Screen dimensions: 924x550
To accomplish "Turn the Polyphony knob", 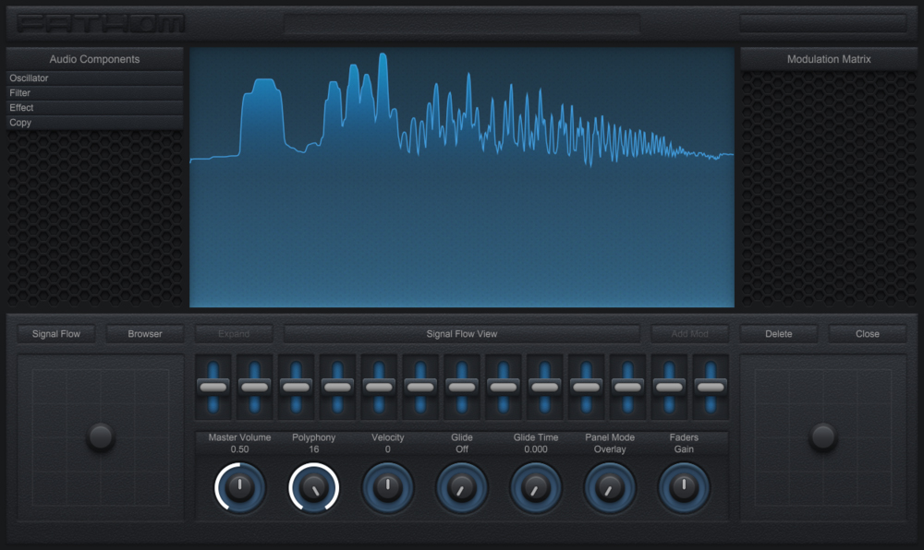I will (313, 487).
